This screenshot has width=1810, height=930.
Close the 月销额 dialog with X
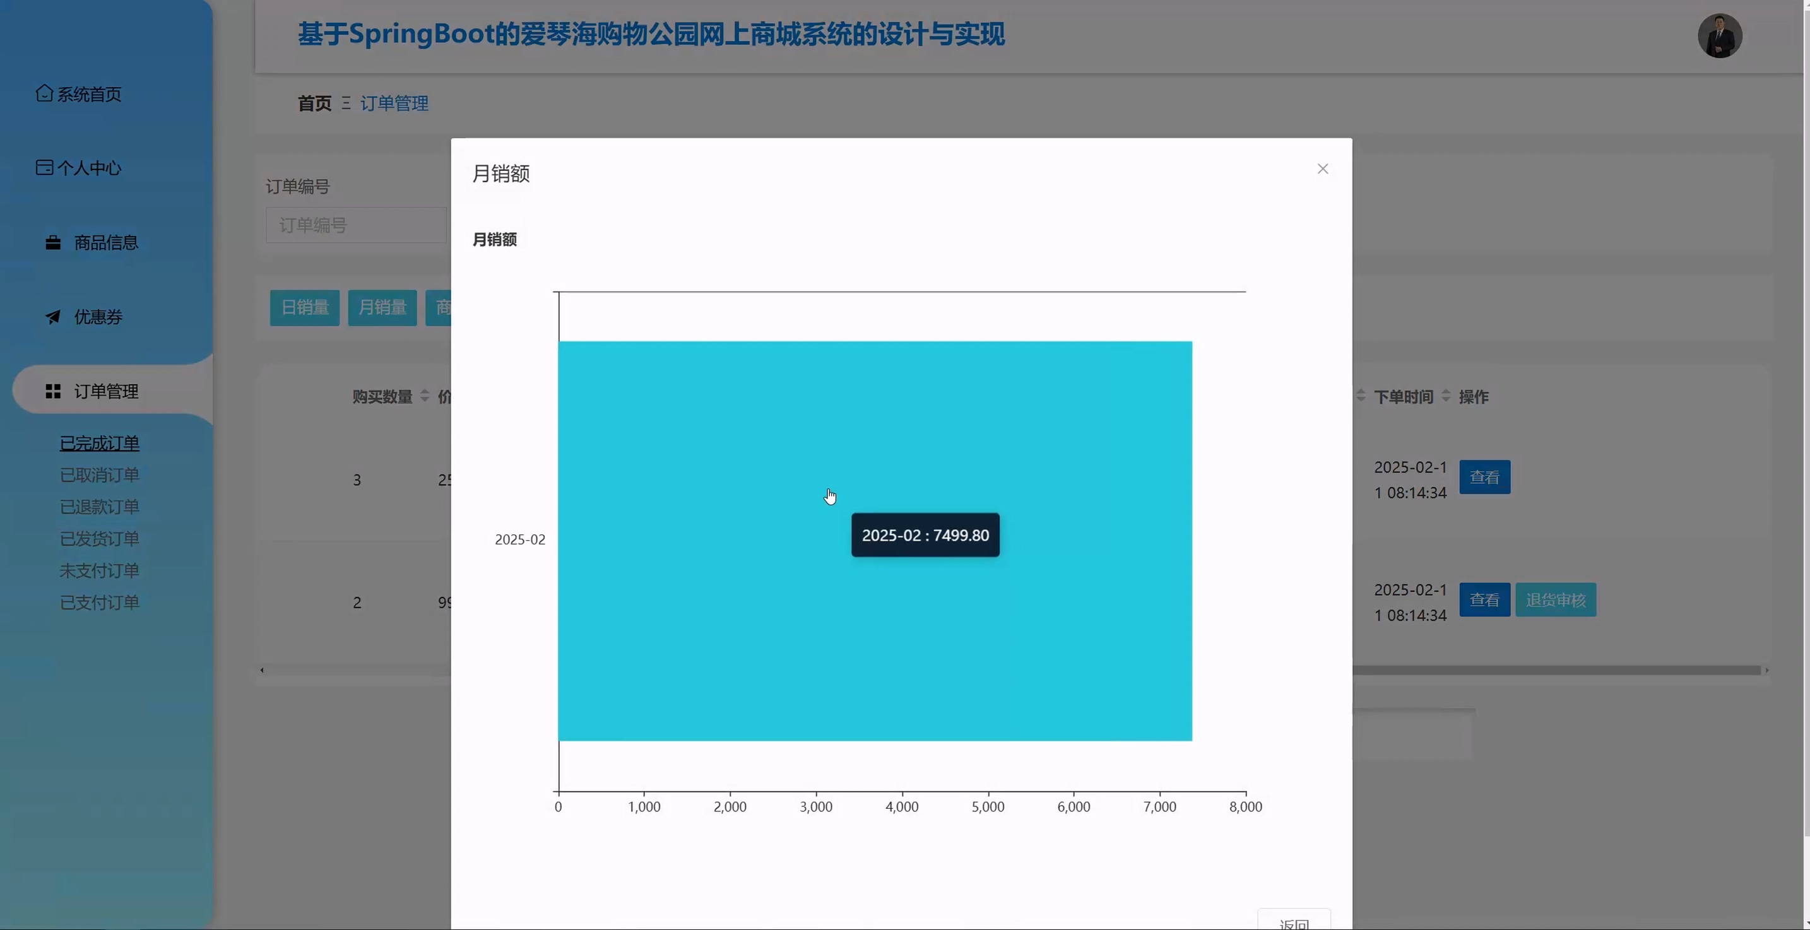(x=1322, y=168)
